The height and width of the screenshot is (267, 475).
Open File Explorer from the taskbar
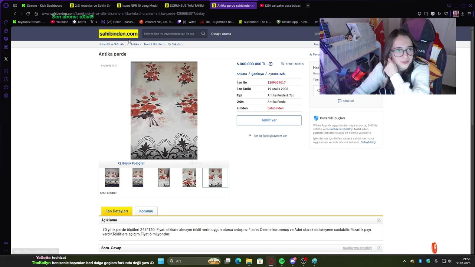pos(249,261)
